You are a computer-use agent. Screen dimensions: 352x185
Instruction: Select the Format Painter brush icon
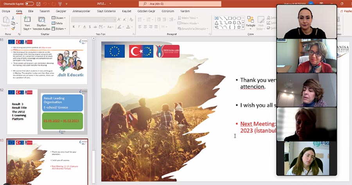point(13,28)
